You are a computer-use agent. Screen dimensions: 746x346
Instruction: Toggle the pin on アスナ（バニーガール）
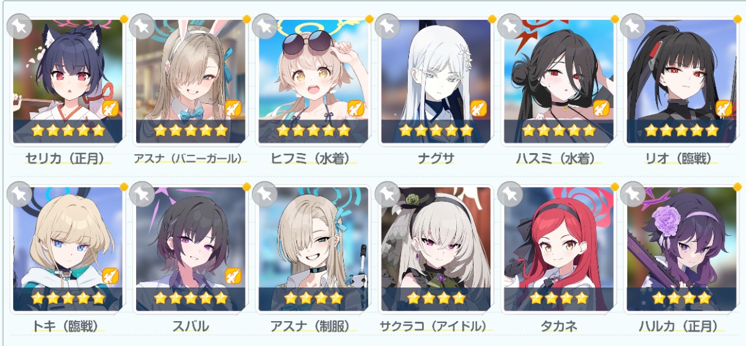pos(142,26)
